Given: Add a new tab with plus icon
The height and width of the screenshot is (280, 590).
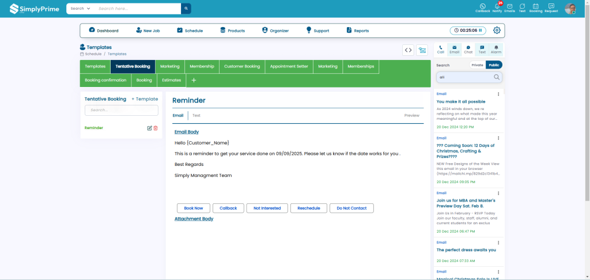Looking at the screenshot, I should click(x=194, y=80).
